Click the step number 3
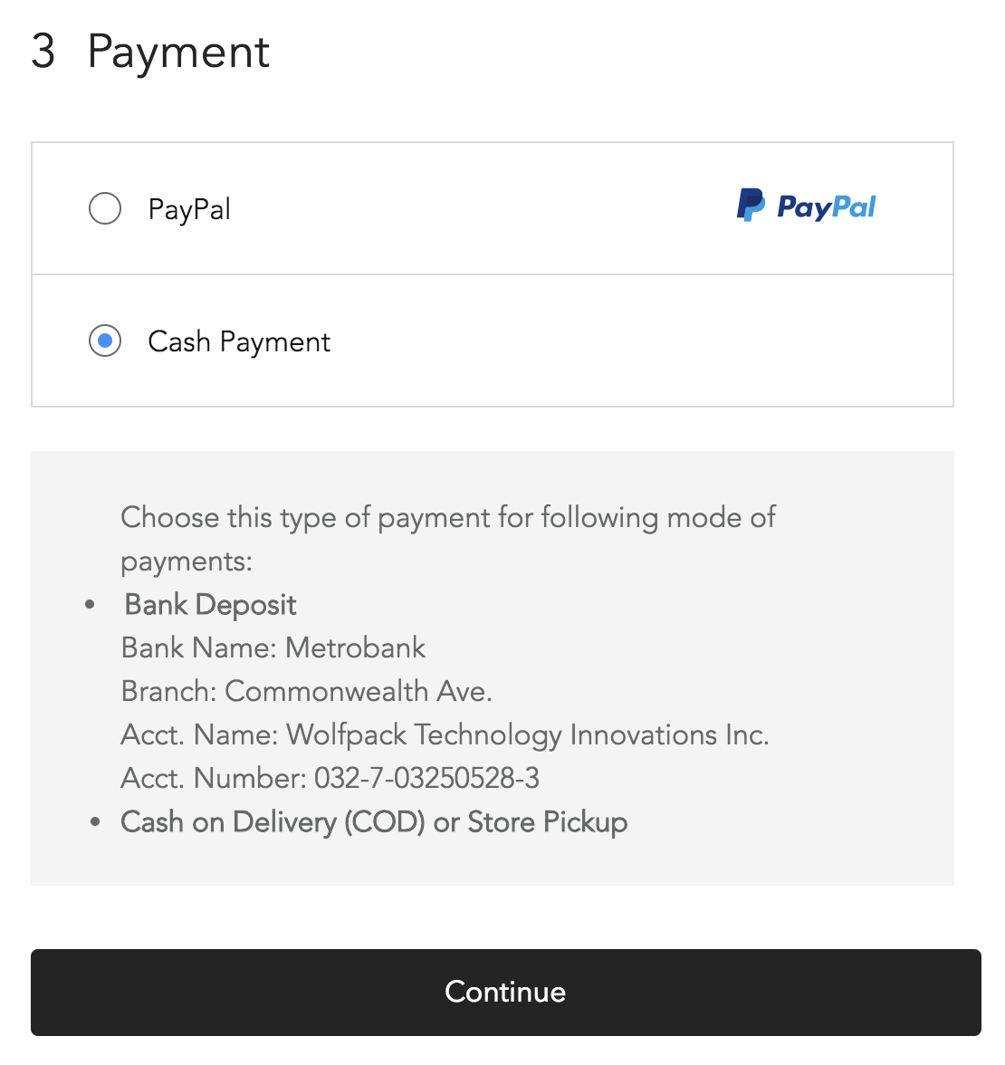This screenshot has height=1065, width=1005. pyautogui.click(x=43, y=51)
